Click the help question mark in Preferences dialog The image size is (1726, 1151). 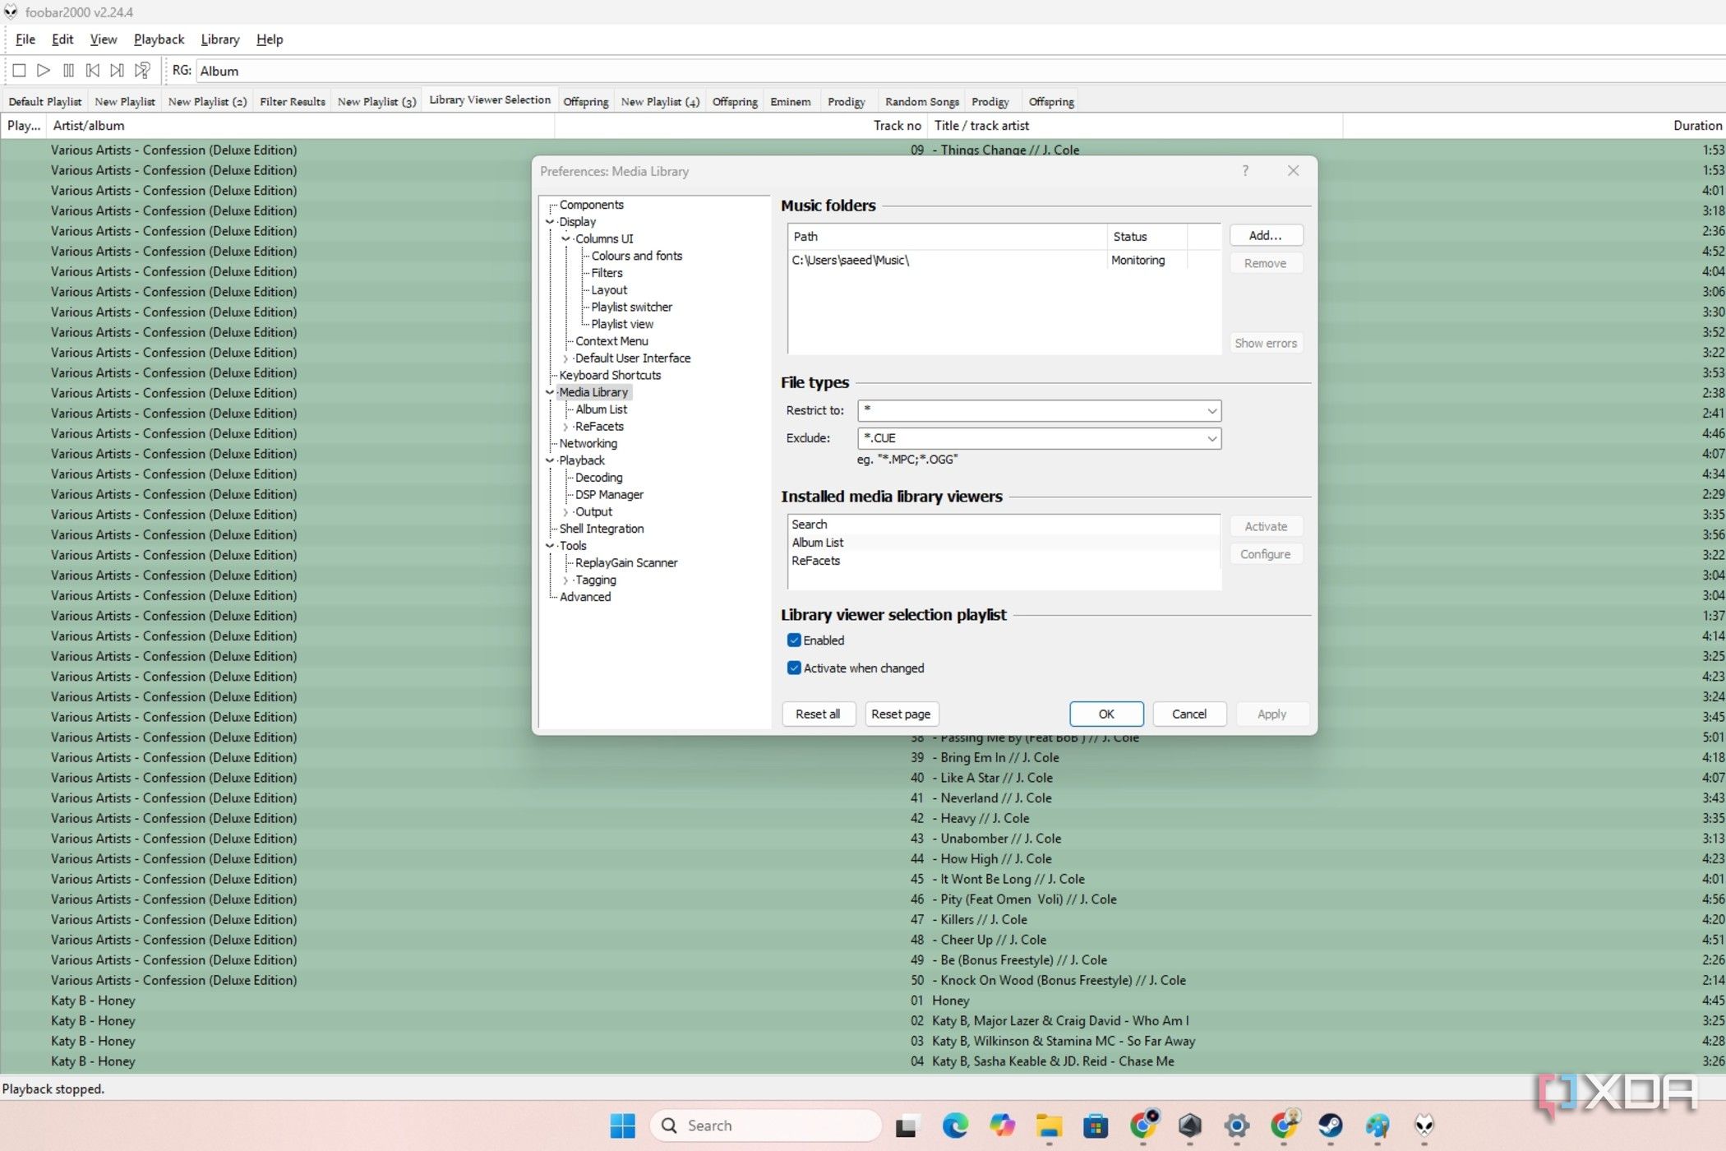(1245, 171)
